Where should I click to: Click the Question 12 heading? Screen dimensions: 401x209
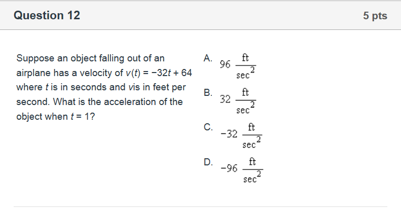click(47, 16)
